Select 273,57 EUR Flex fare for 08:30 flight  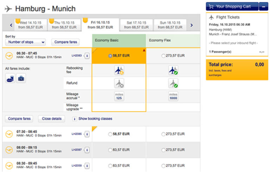tap(163, 166)
